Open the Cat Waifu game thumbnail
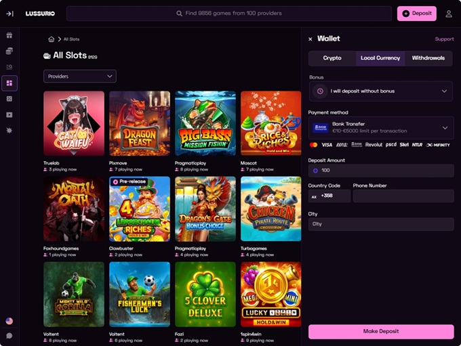461x346 pixels. pos(74,123)
